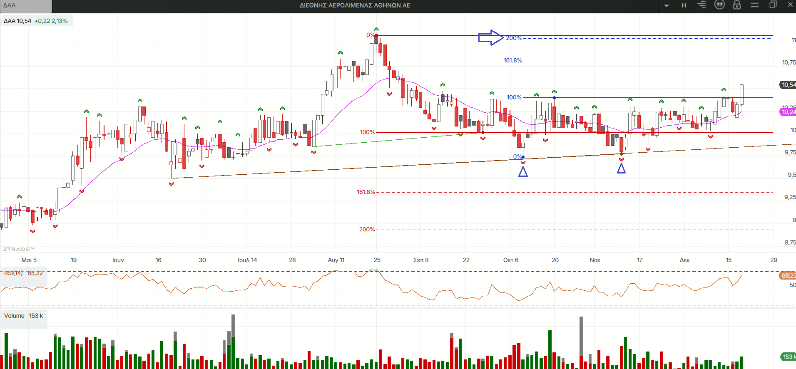Viewport: 796px width, 369px height.
Task: Click the Αυγ 11 date on time axis
Action: [336, 260]
